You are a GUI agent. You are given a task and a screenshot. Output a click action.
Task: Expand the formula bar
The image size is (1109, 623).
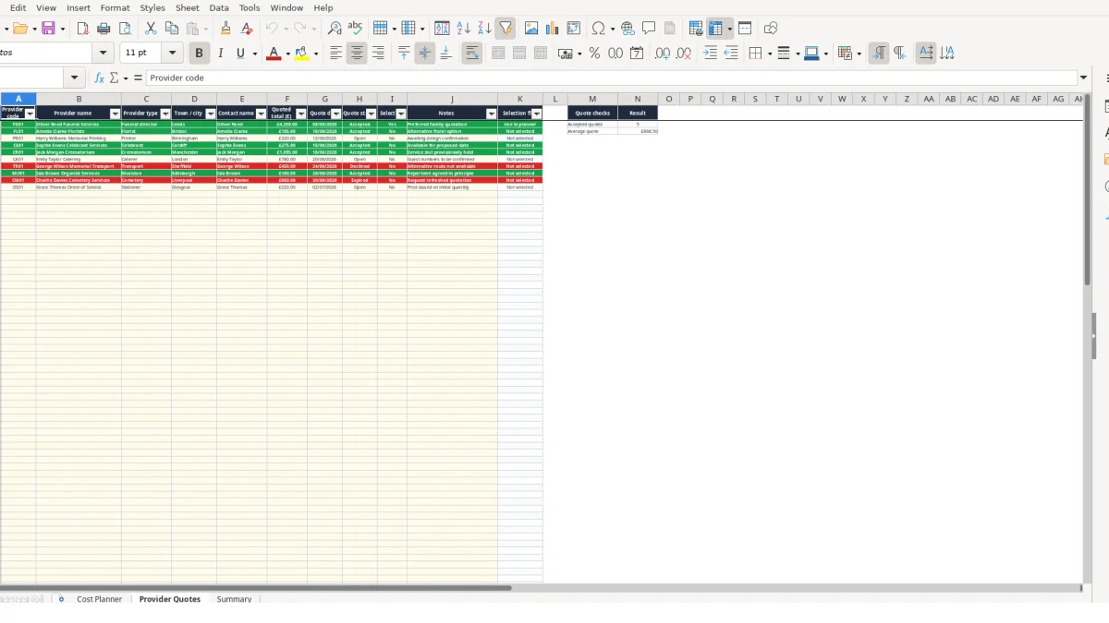pyautogui.click(x=1084, y=78)
